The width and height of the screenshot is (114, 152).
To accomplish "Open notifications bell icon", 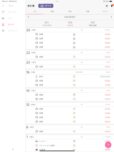I will pyautogui.click(x=112, y=6).
